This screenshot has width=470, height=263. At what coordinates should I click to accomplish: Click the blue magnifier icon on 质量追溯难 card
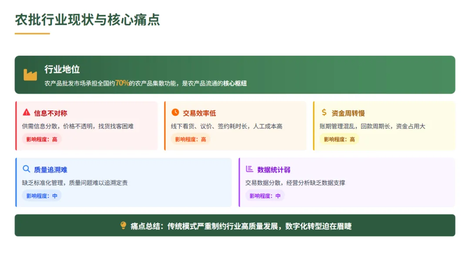point(27,169)
